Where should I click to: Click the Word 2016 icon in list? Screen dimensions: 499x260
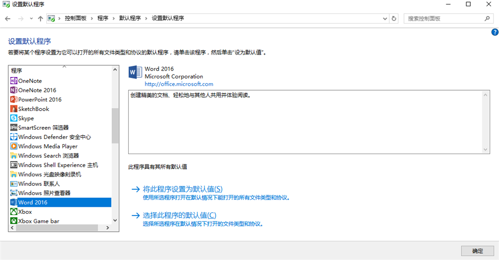(x=14, y=202)
